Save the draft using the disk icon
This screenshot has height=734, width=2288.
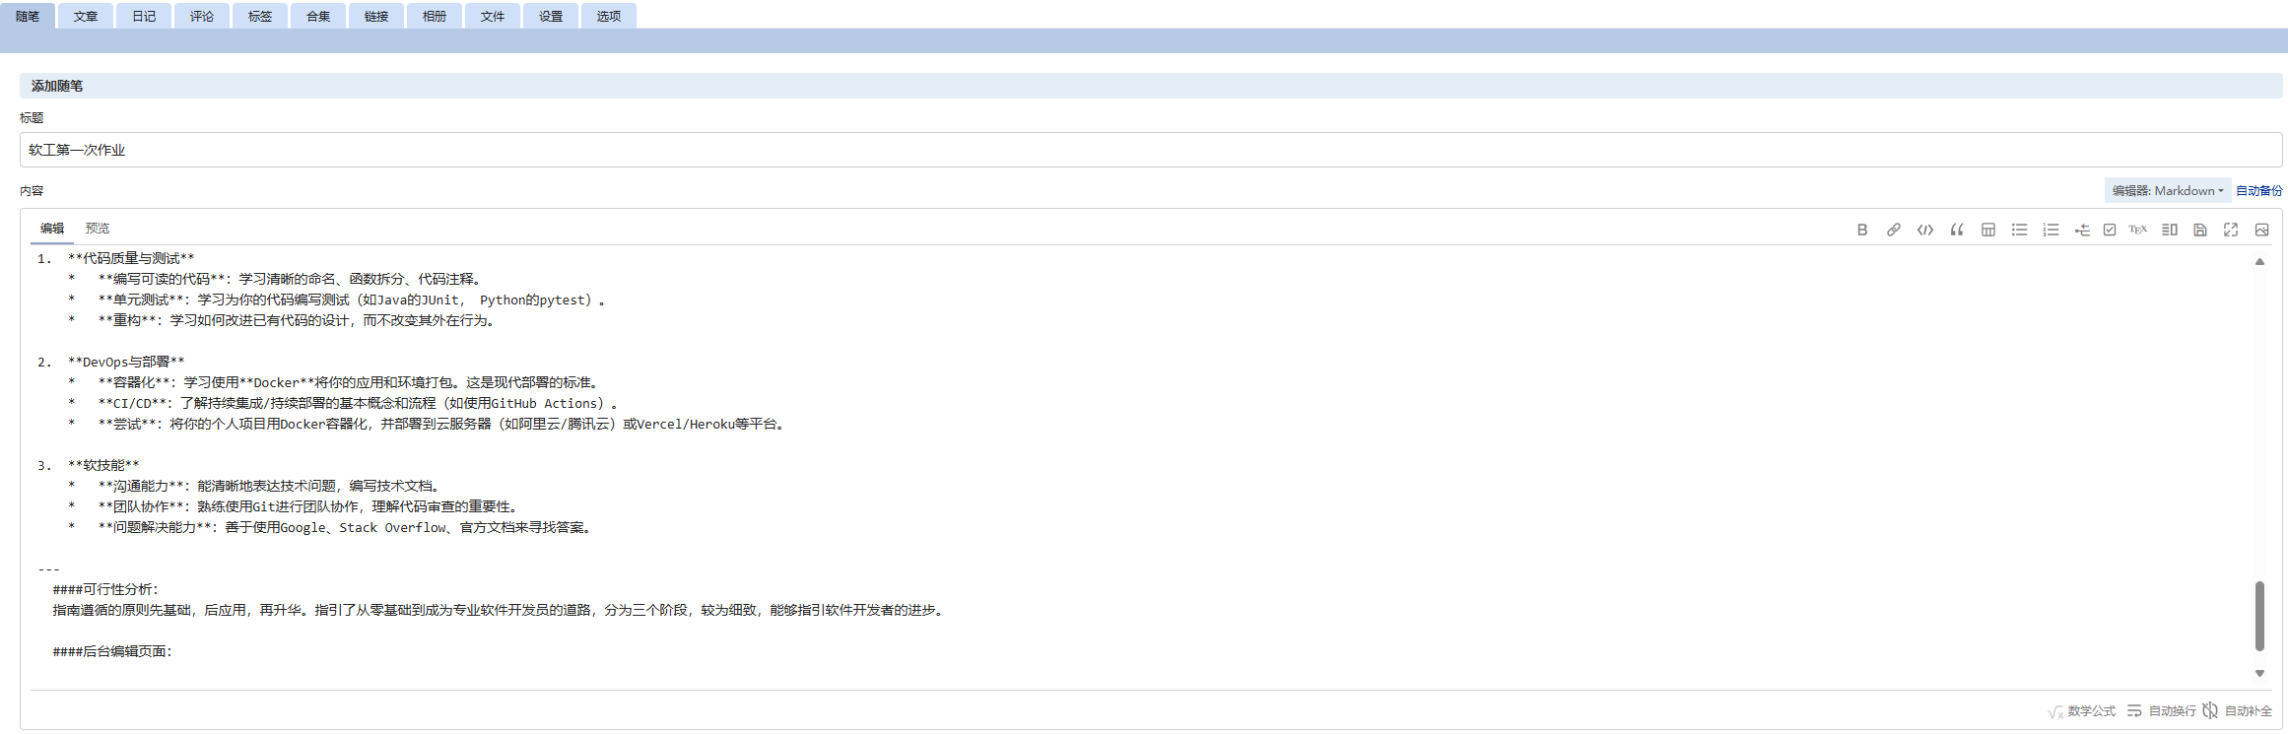pos(2199,230)
